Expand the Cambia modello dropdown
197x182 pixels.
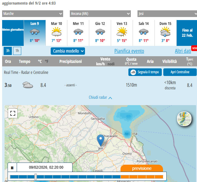[67, 51]
